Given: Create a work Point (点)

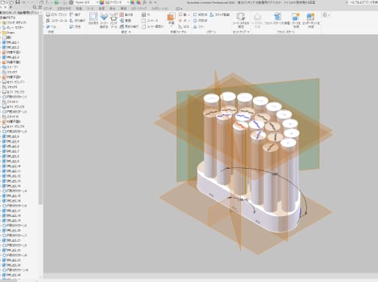Looking at the screenshot, I should coord(182,20).
